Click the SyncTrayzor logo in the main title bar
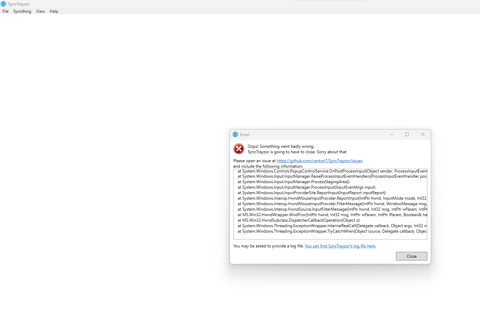 click(3, 4)
